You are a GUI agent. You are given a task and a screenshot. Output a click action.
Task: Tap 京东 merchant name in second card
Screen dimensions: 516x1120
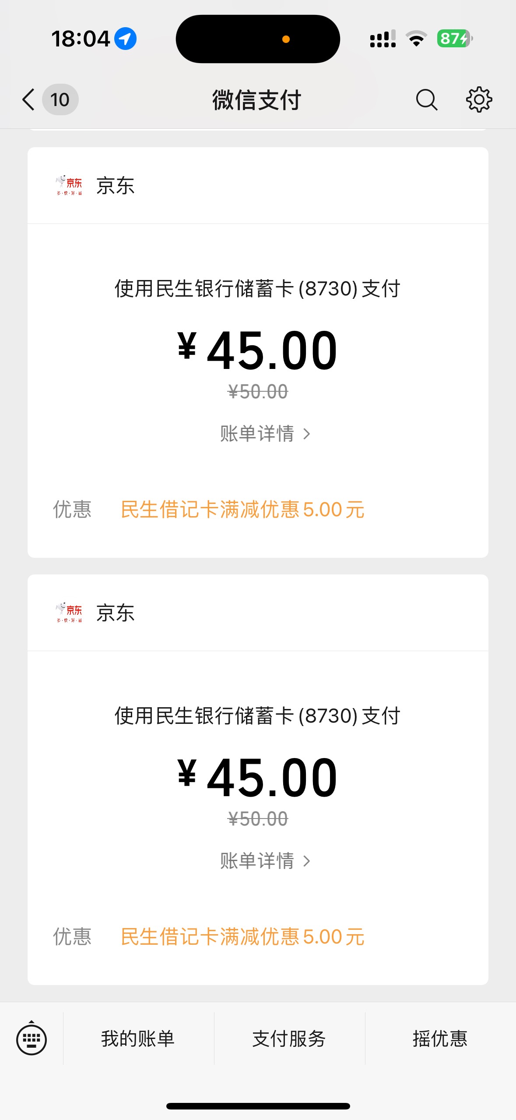[116, 613]
